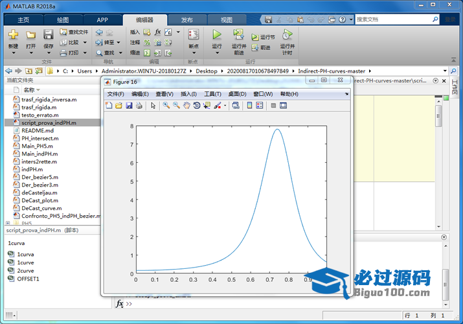463x324 pixels.
Task: Click the Show Plot Tools icon in Figure 16
Action: [x=283, y=106]
